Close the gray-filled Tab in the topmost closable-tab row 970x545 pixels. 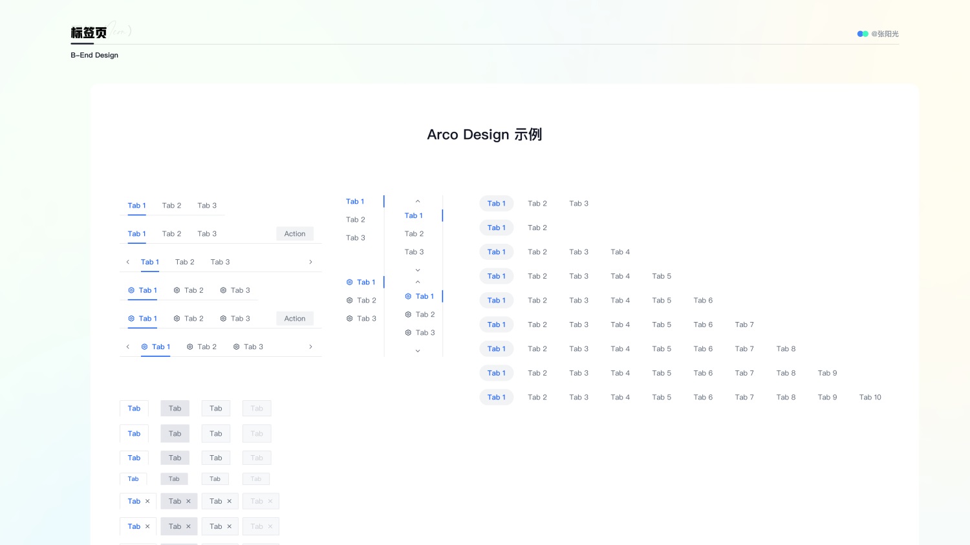188,502
